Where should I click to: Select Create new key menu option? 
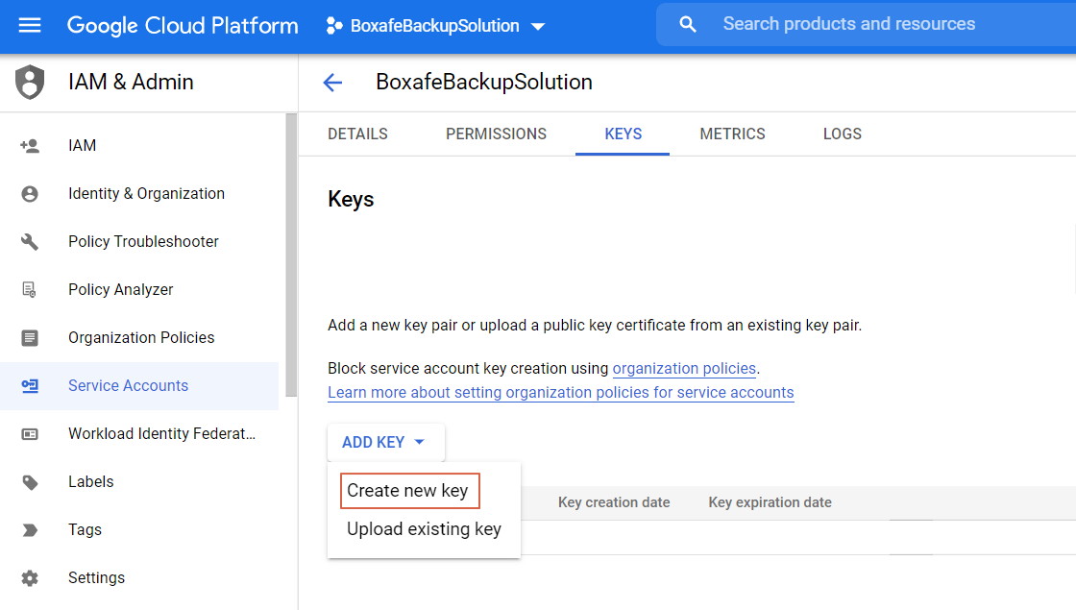pos(408,491)
